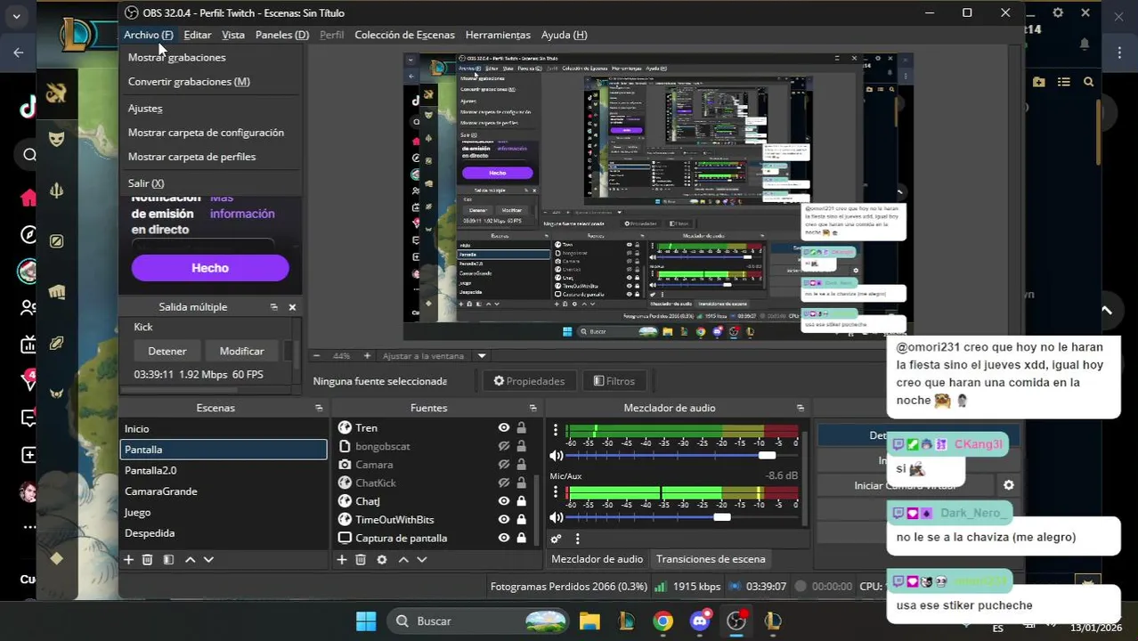Screen dimensions: 1138x641
Task: Hide the Captura de pantalla source
Action: tap(504, 538)
